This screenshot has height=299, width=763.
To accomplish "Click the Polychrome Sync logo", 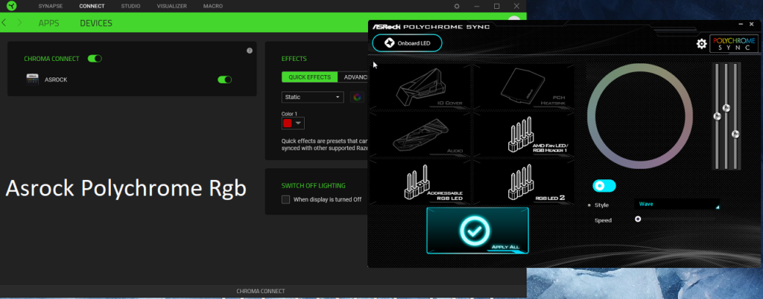I will point(734,44).
